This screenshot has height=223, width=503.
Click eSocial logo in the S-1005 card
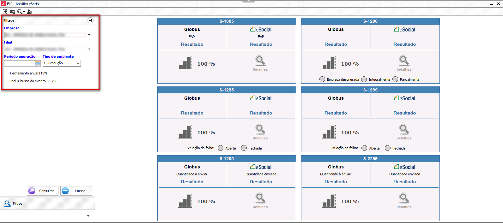point(261,29)
